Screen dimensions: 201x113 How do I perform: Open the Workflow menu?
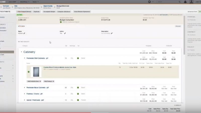click(25, 2)
